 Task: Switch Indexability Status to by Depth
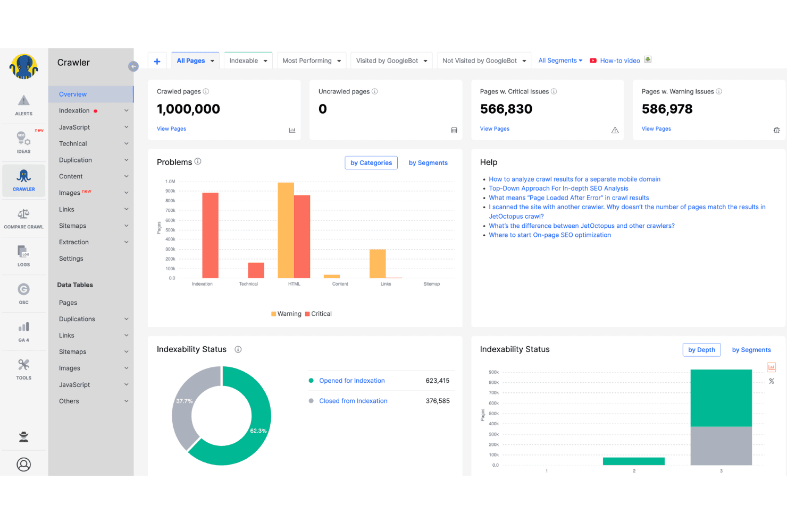tap(701, 350)
